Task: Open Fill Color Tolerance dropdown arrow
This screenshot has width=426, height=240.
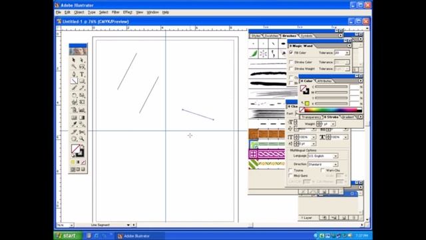Action: (x=347, y=53)
